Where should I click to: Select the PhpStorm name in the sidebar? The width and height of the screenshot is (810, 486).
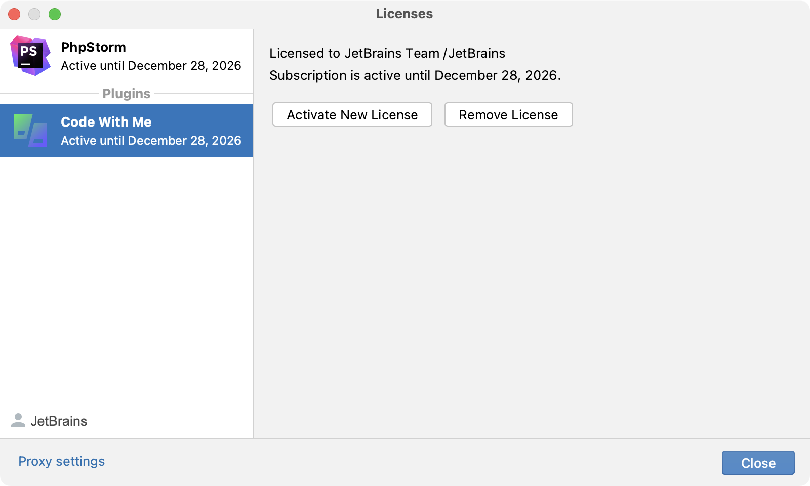tap(93, 47)
